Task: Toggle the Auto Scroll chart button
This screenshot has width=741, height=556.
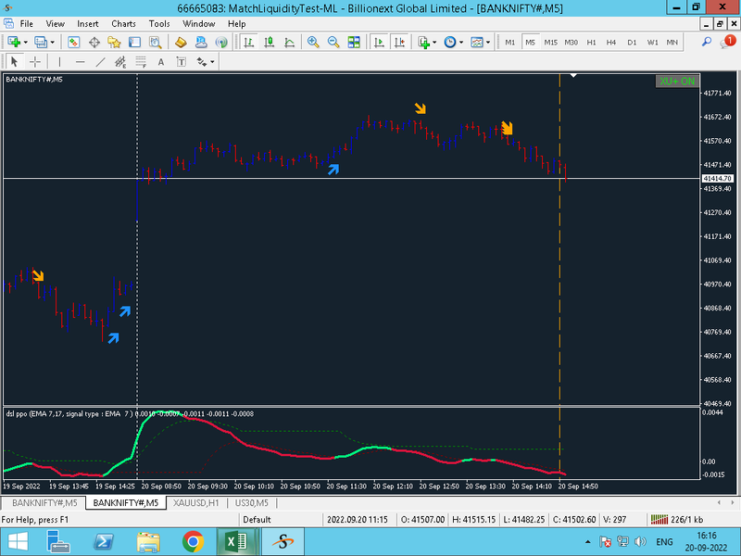Action: click(x=379, y=42)
